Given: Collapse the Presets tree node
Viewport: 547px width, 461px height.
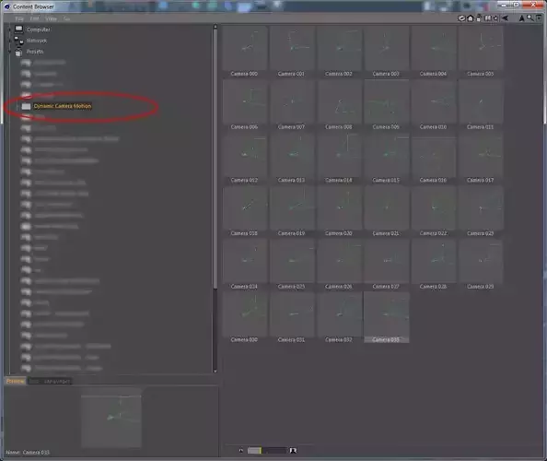Looking at the screenshot, I should click(x=10, y=52).
